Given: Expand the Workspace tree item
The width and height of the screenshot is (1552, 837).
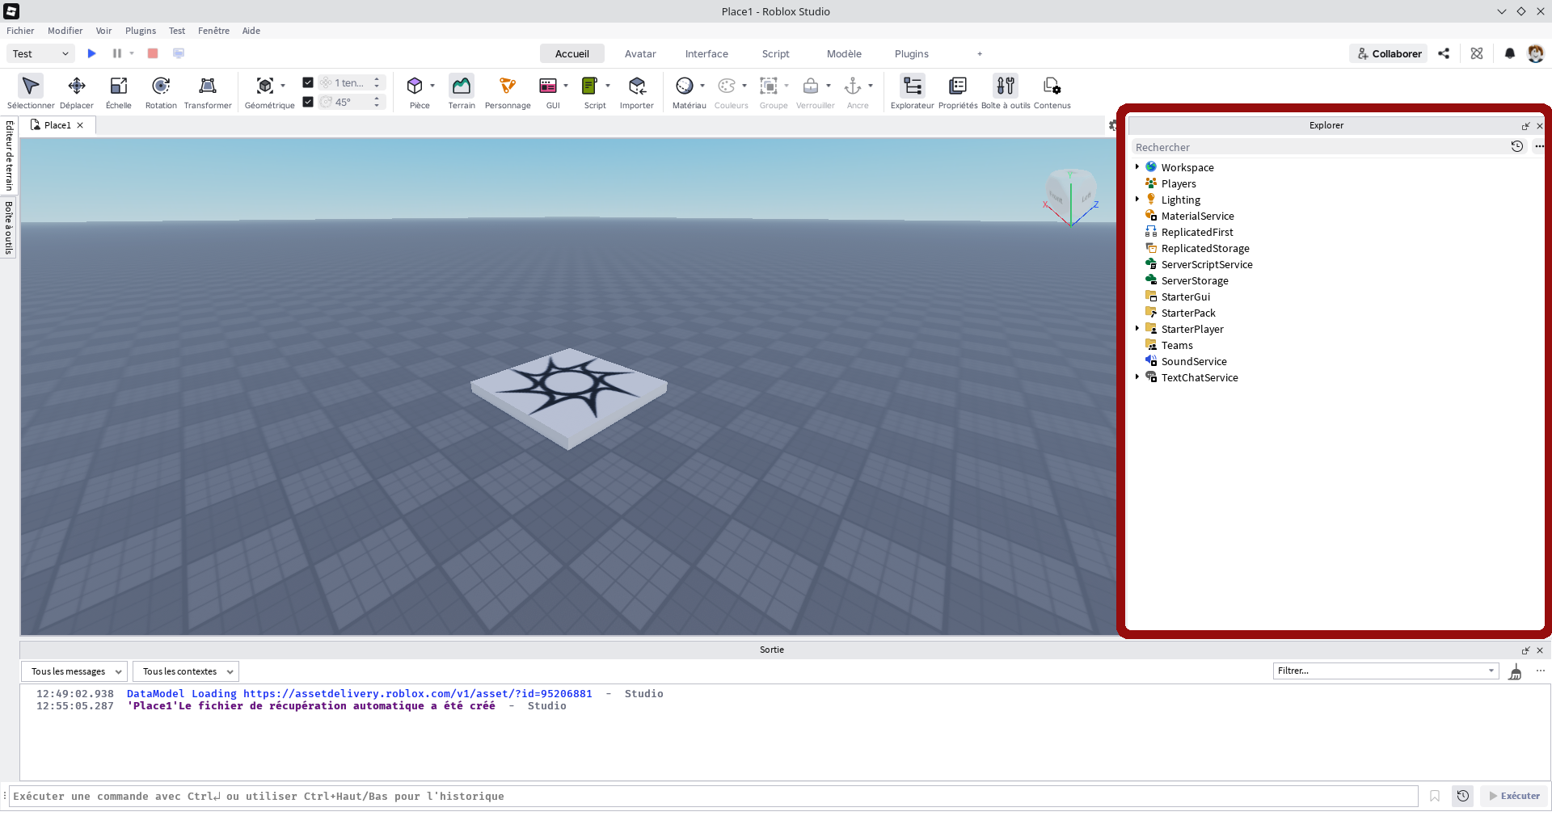Looking at the screenshot, I should coord(1138,167).
